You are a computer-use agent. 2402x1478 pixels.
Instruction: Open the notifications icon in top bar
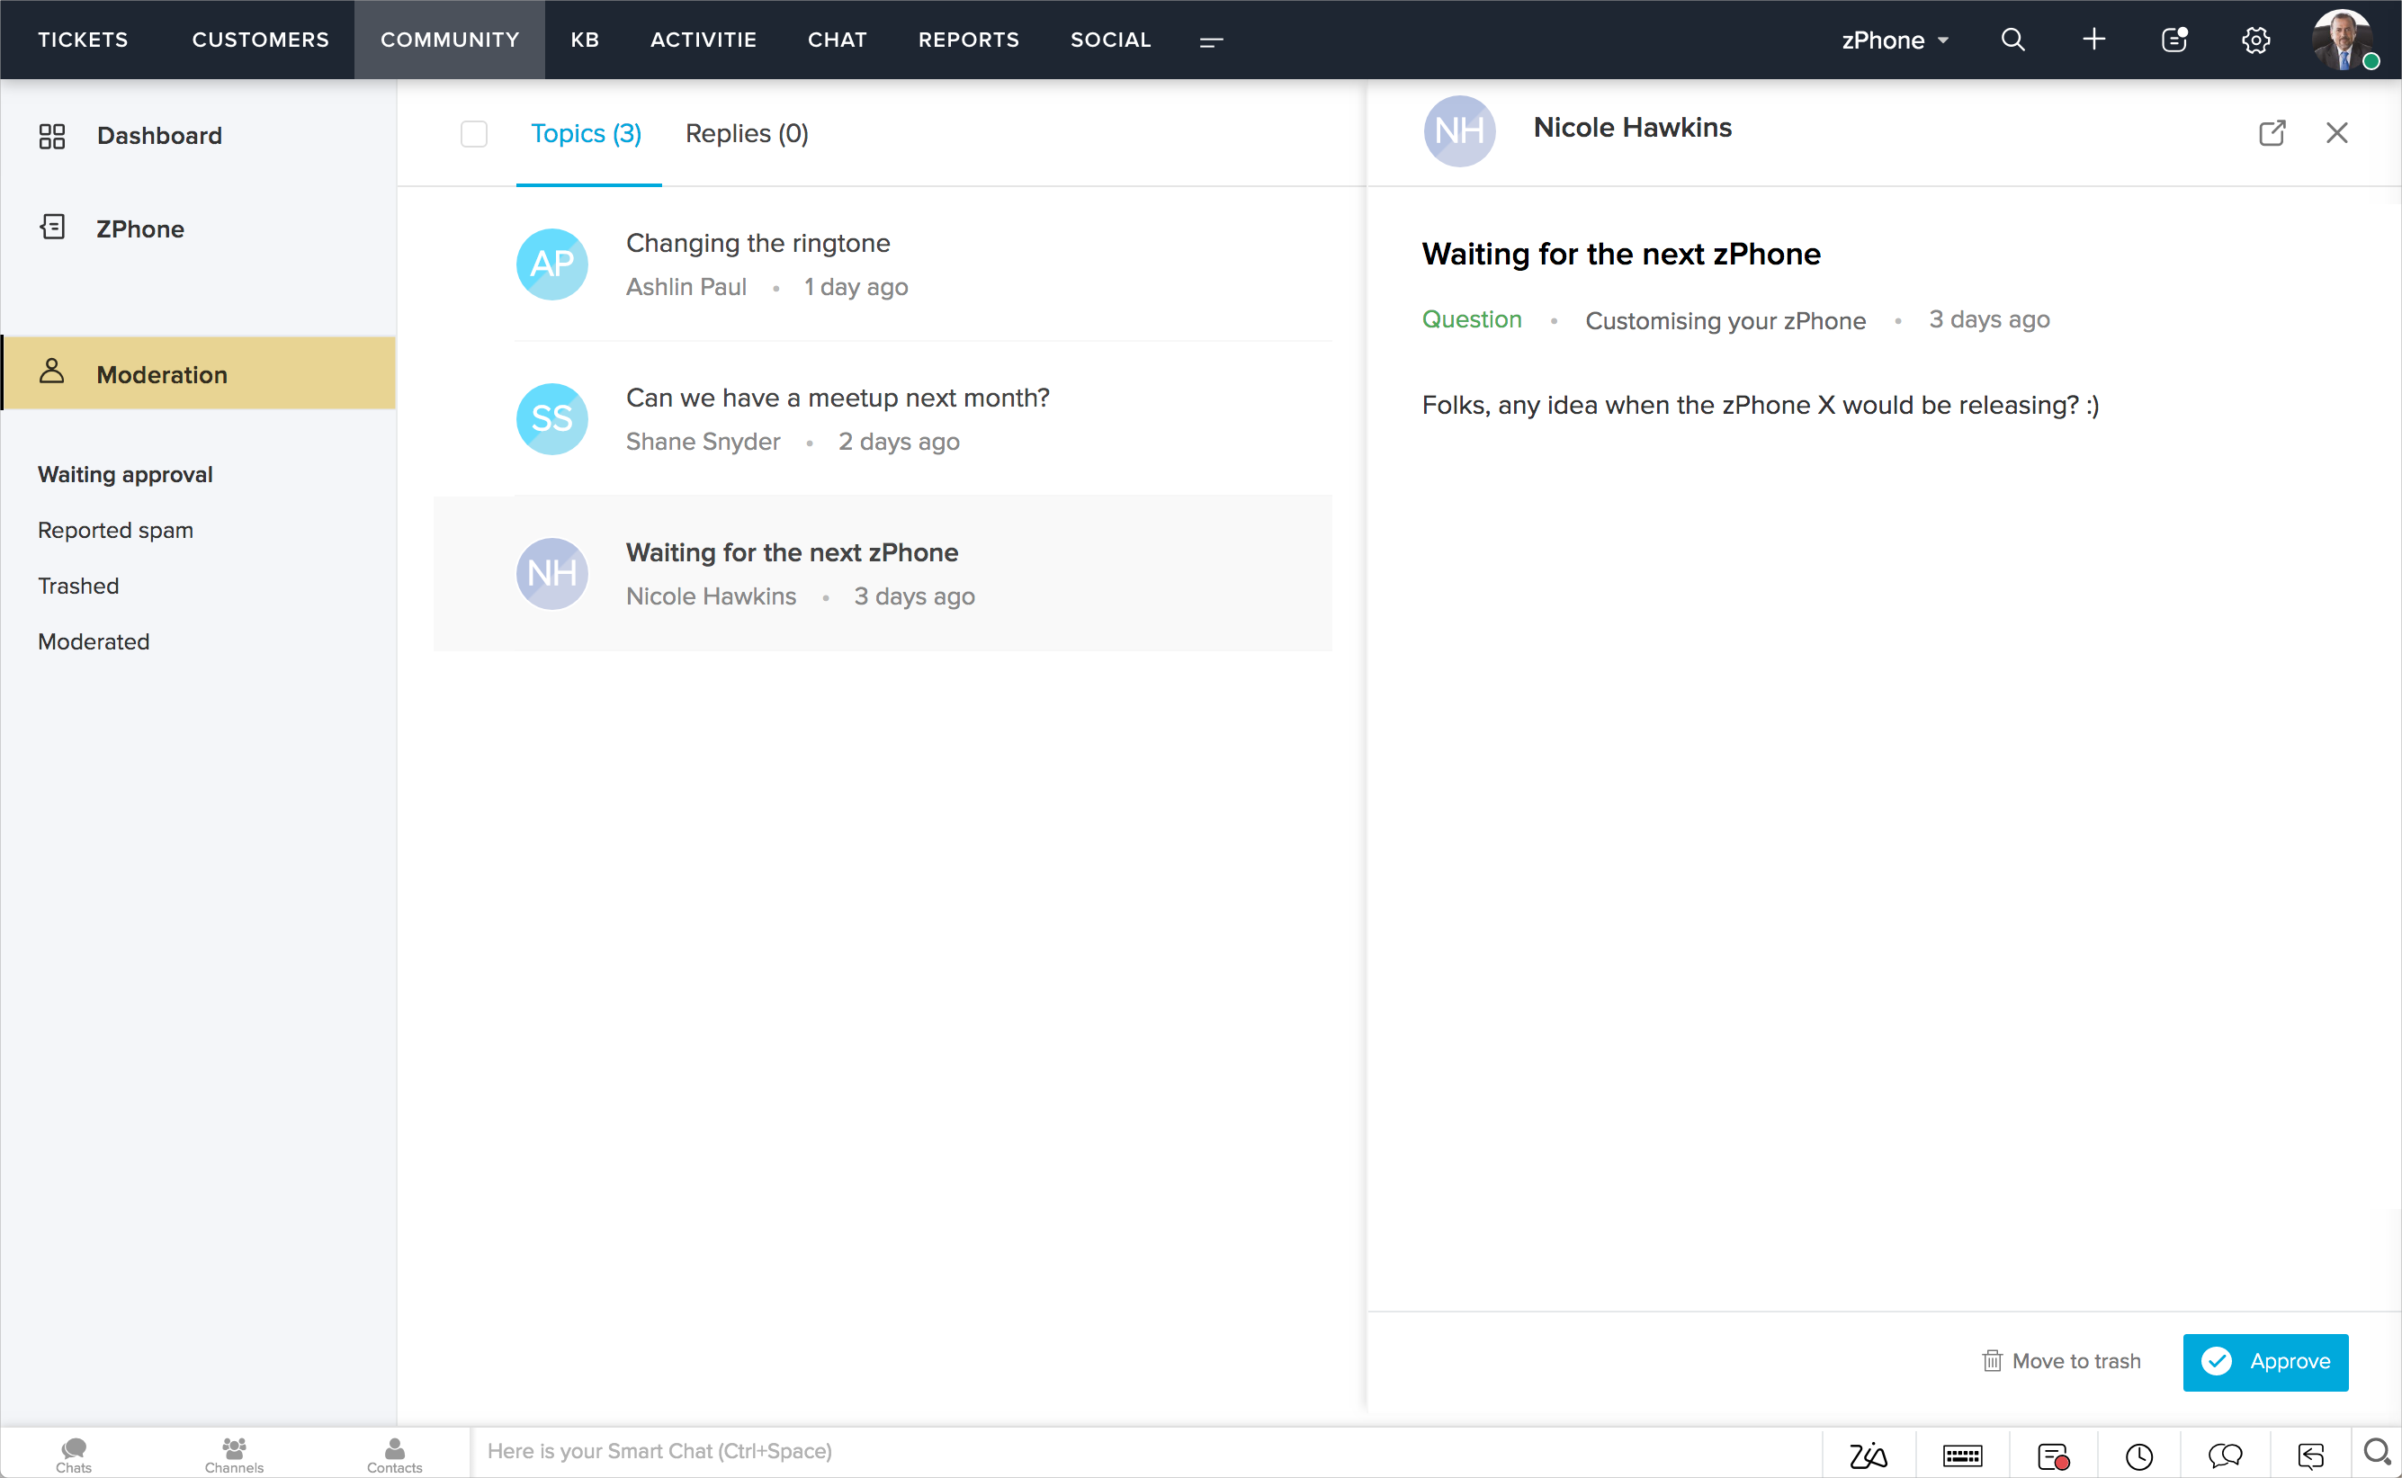click(x=2173, y=40)
